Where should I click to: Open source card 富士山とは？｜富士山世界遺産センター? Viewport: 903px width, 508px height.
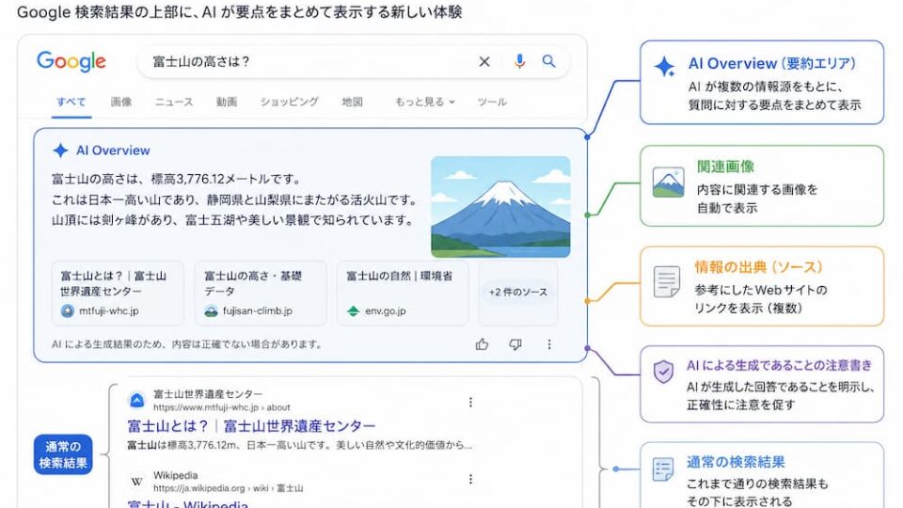coord(119,294)
